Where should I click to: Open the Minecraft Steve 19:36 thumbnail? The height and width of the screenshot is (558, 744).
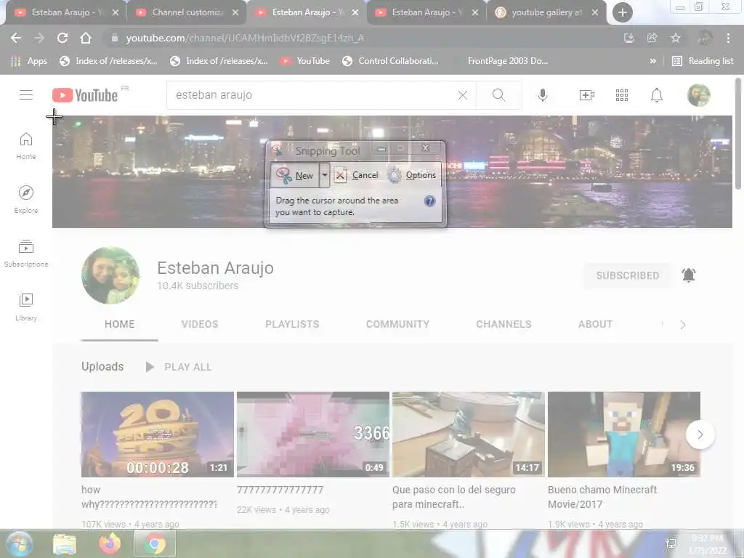624,434
